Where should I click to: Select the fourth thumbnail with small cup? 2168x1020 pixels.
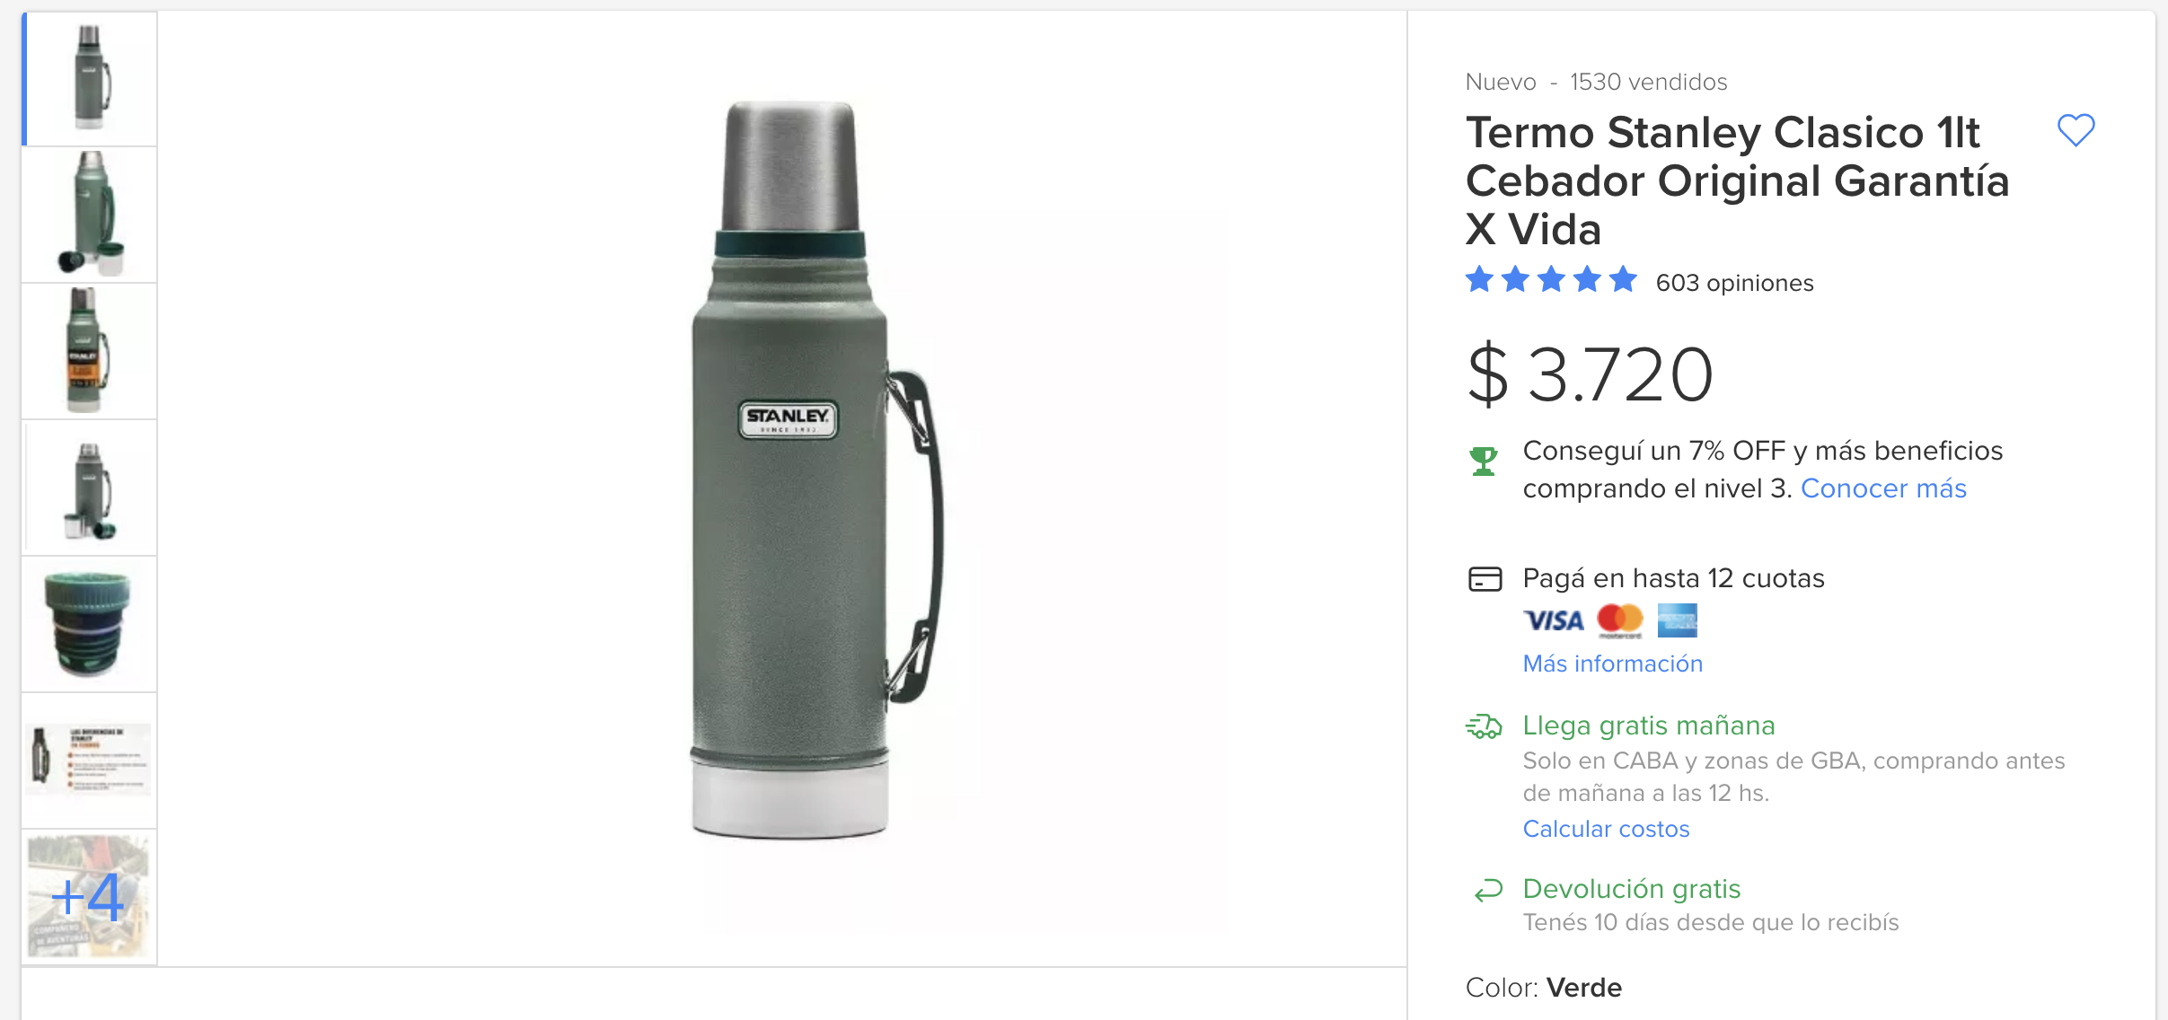tap(90, 488)
